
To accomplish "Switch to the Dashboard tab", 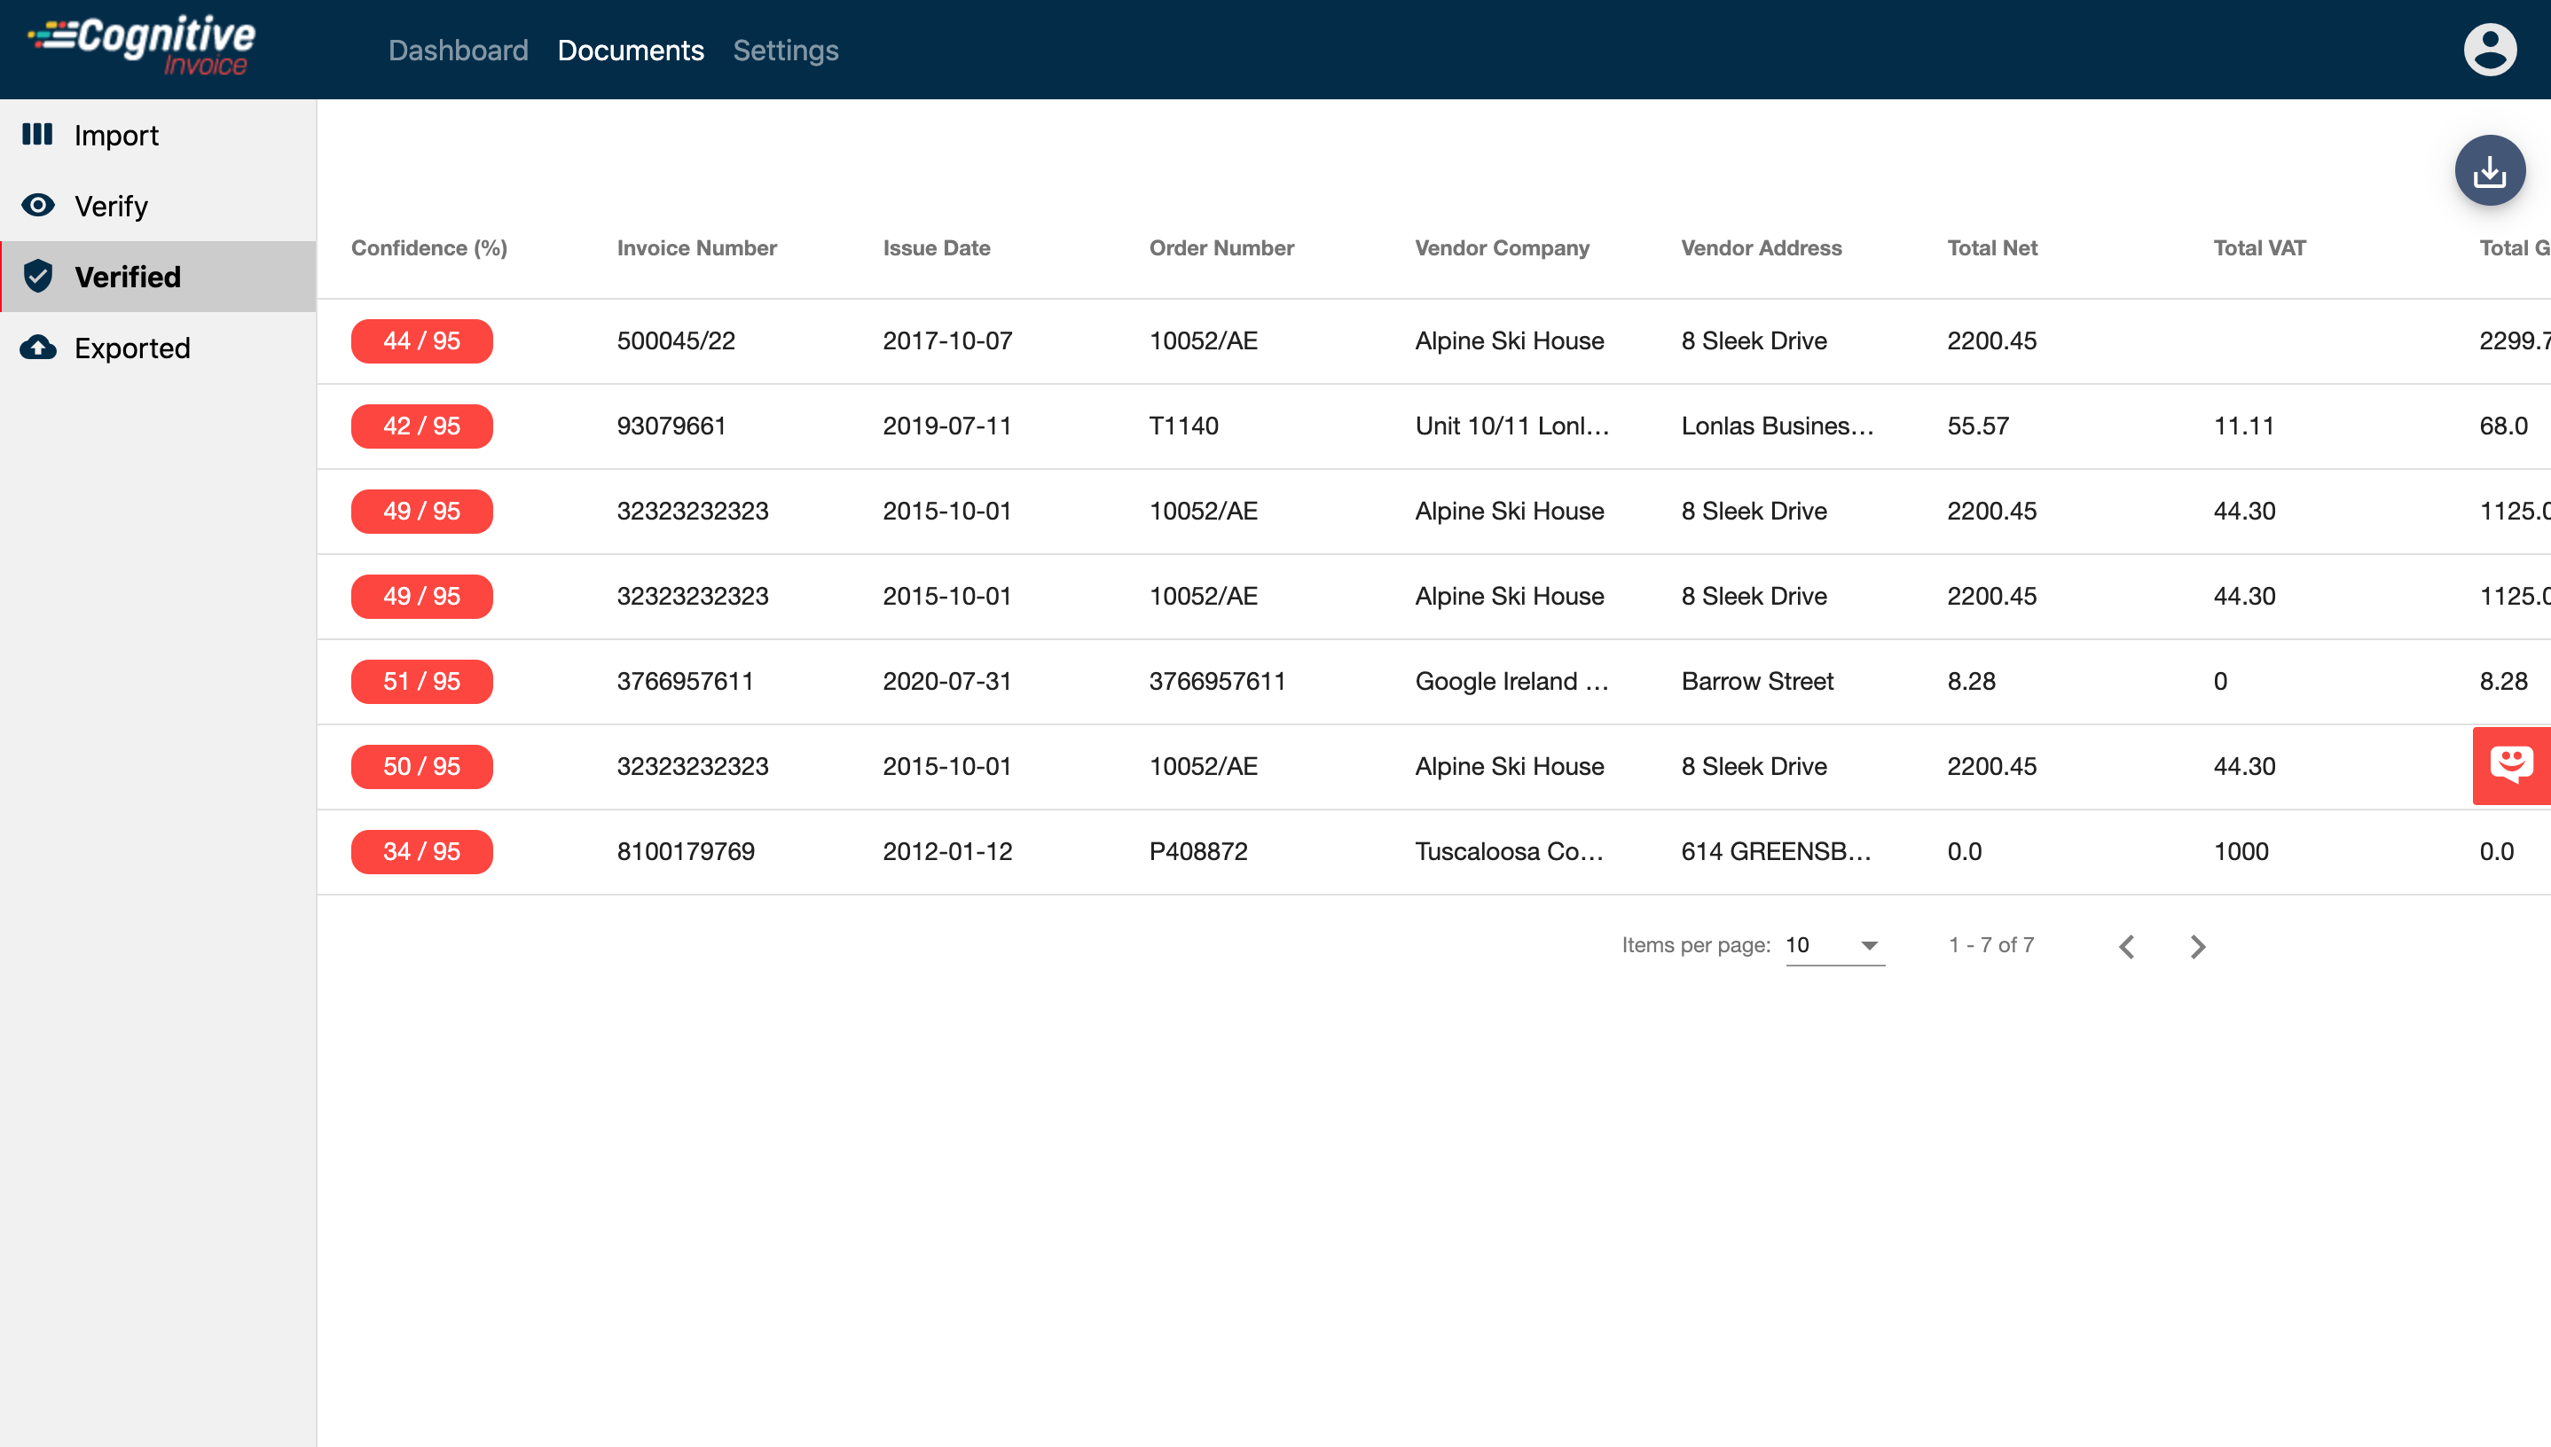I will pyautogui.click(x=459, y=51).
